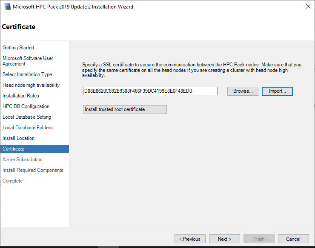Close the Installation Wizard window

point(308,6)
